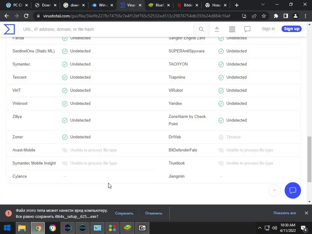312x234 pixels.
Task: Click the volume icon in system tray
Action: click(x=275, y=228)
